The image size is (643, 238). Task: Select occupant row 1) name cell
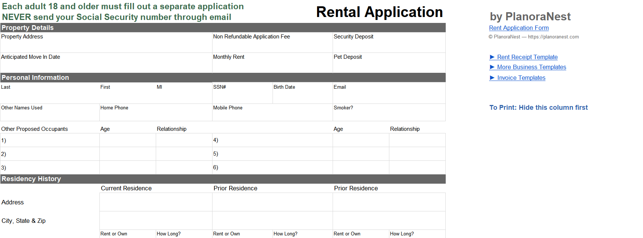50,140
